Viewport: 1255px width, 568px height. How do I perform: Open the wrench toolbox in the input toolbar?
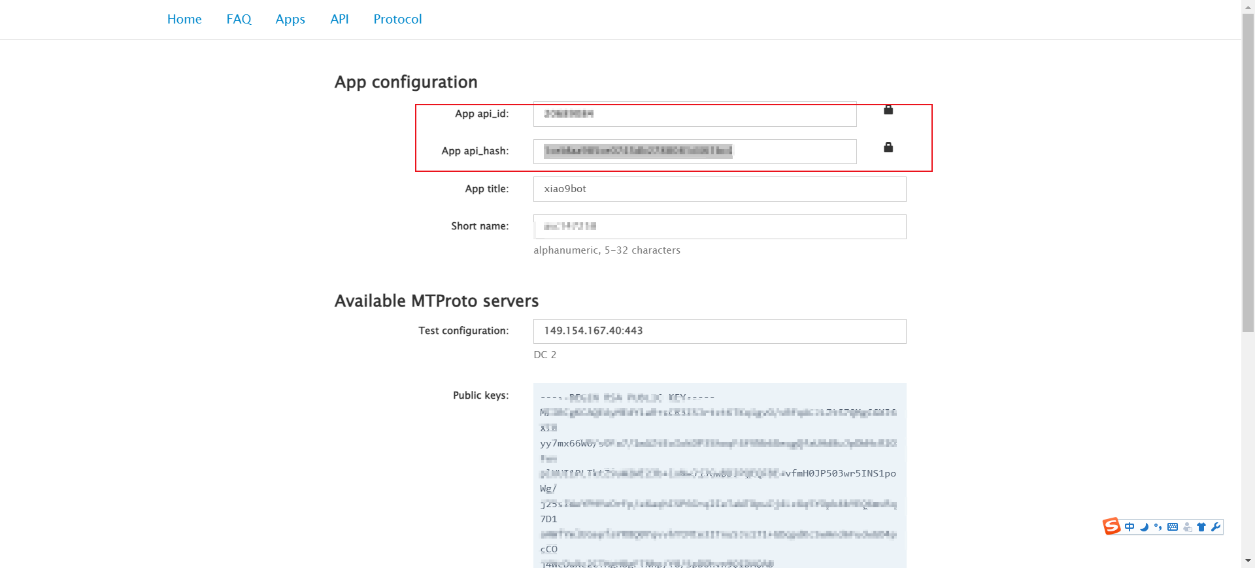pos(1216,527)
